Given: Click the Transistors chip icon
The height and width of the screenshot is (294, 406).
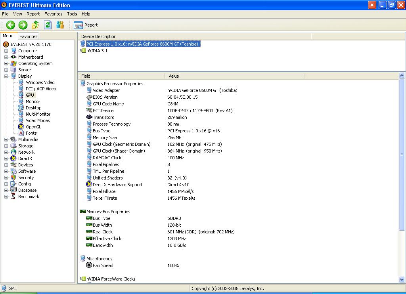Looking at the screenshot, I should pyautogui.click(x=89, y=117).
